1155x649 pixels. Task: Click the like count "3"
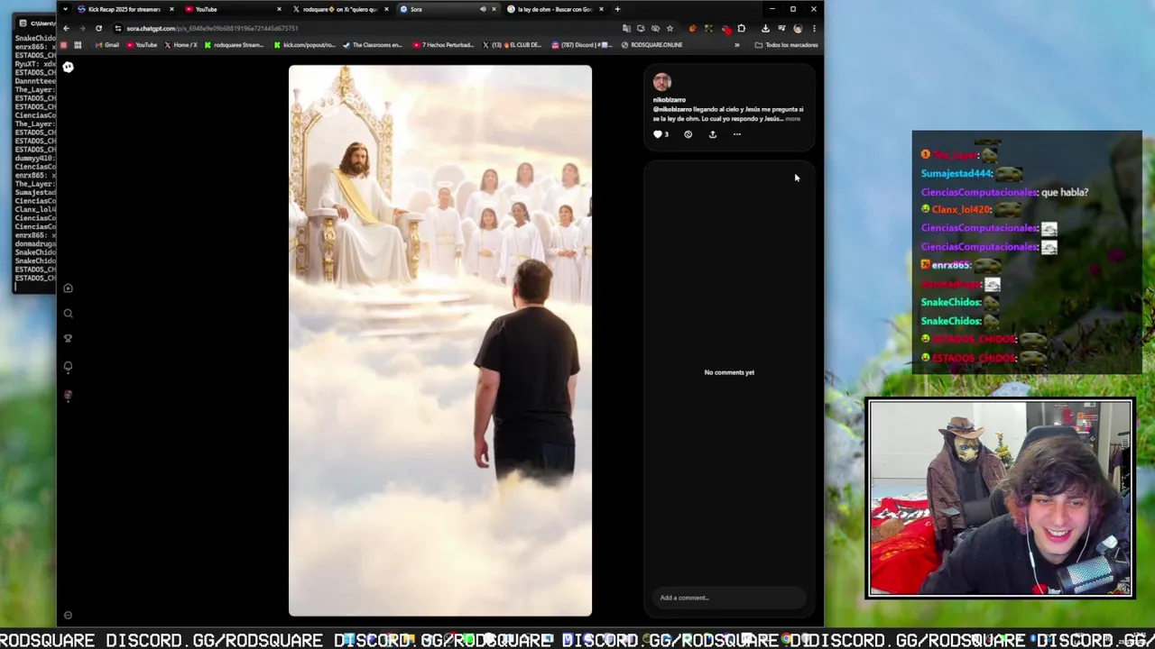click(667, 134)
